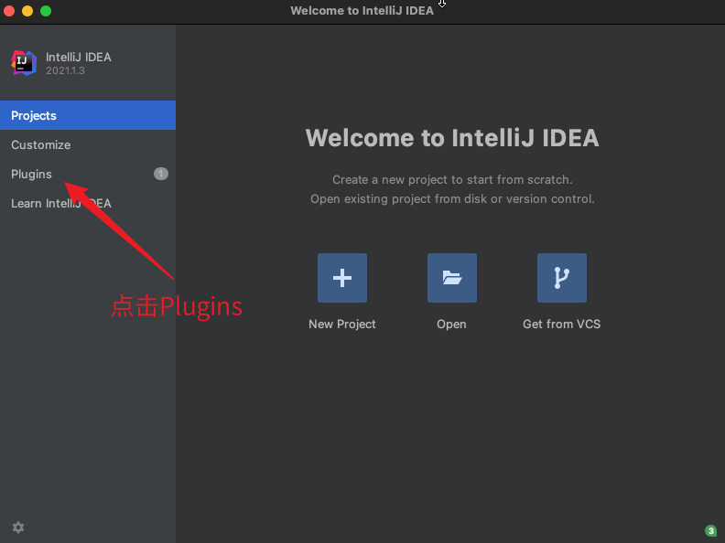Screen dimensions: 725x543
Task: Click the Open folder icon
Action: click(451, 278)
